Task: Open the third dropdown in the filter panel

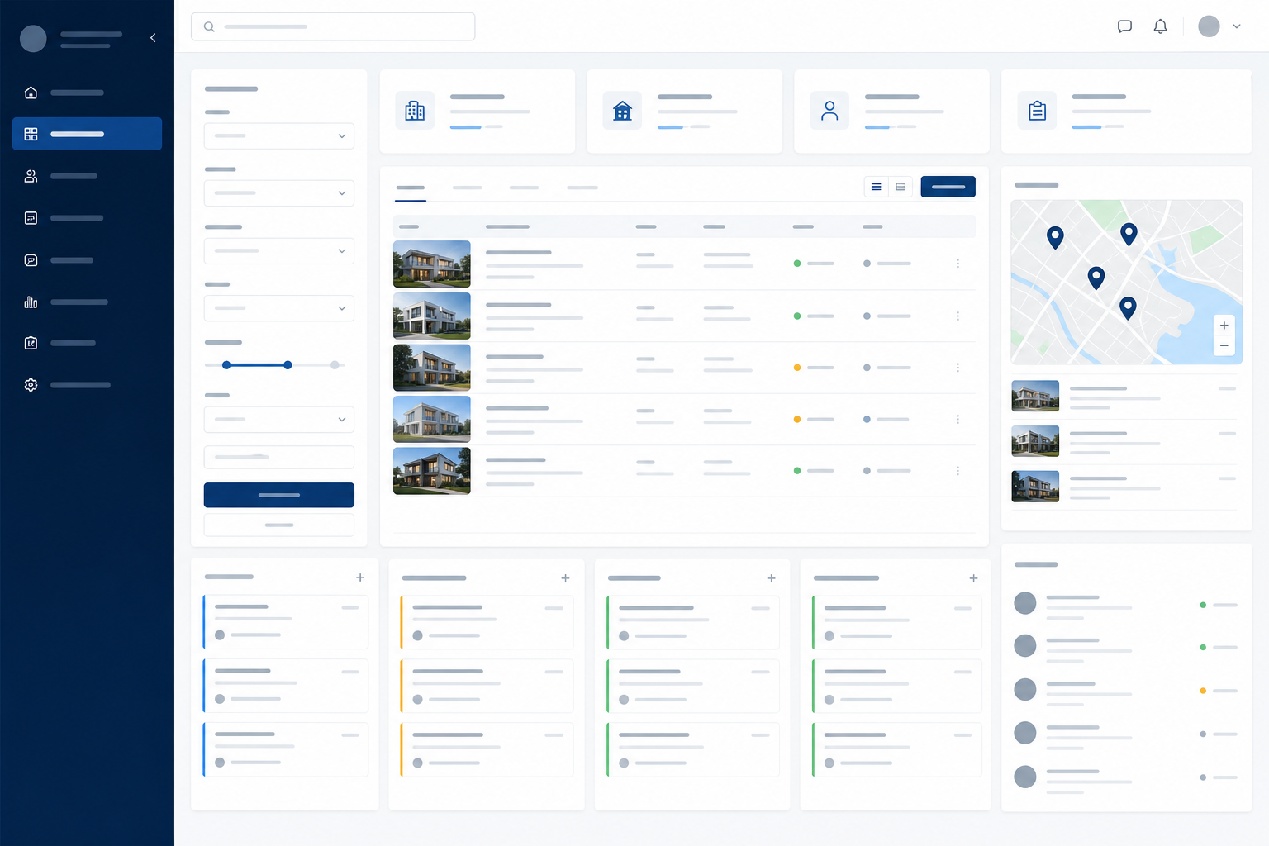Action: click(279, 251)
